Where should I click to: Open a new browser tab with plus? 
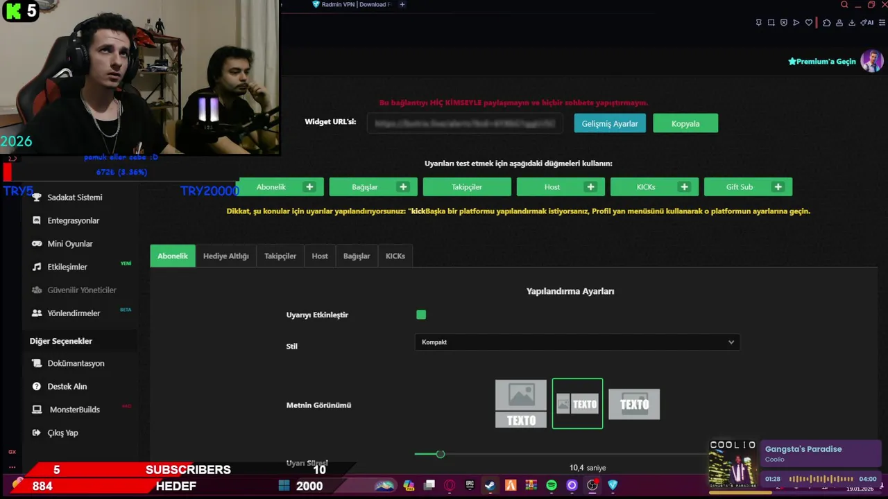tap(402, 5)
